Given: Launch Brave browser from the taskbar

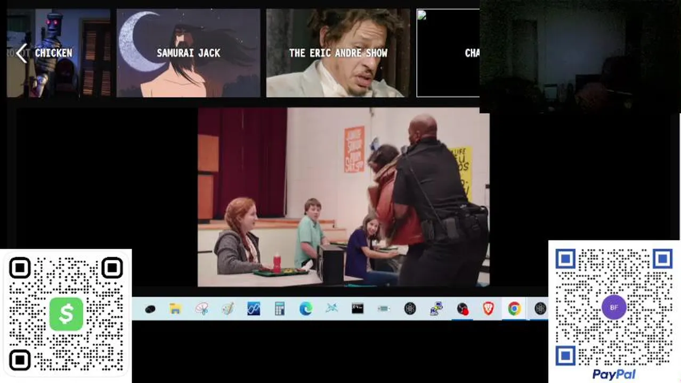Looking at the screenshot, I should pos(488,309).
